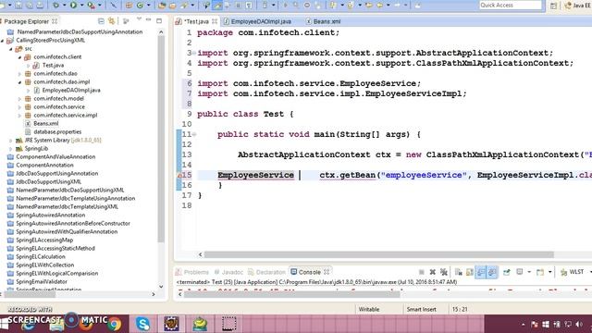Maximize the Package Explorer panel
The image size is (592, 333).
(x=159, y=20)
